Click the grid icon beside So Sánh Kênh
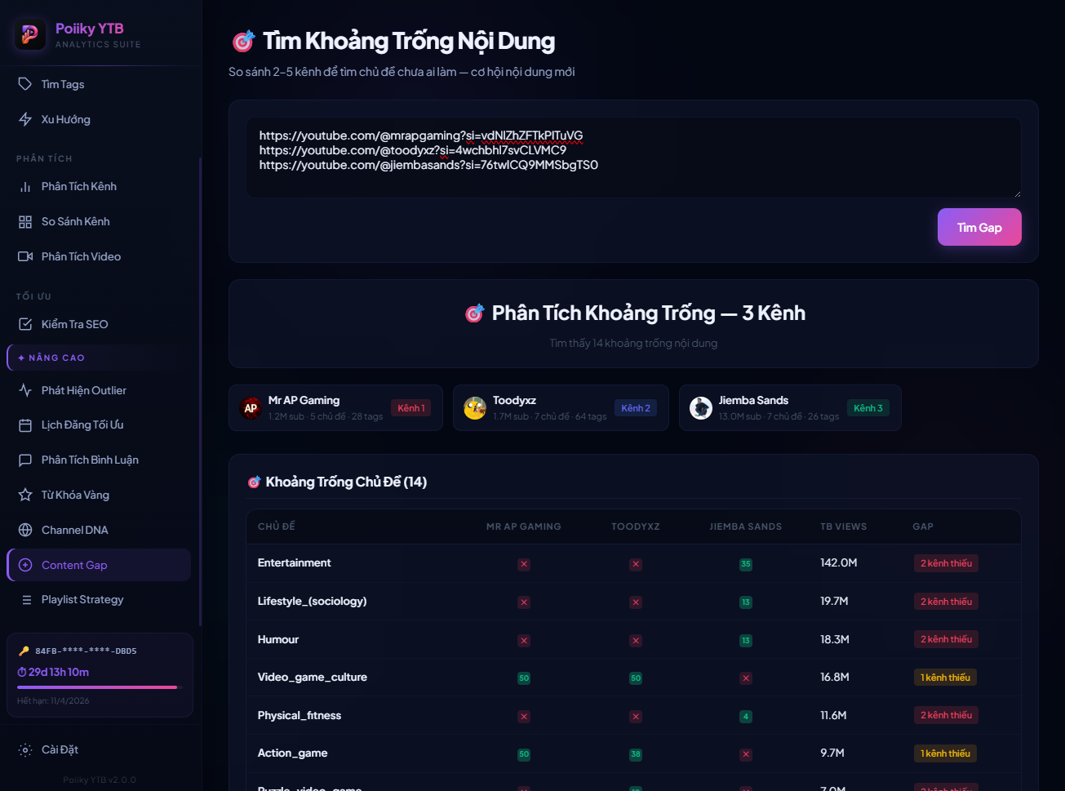Viewport: 1065px width, 791px height. 25,222
